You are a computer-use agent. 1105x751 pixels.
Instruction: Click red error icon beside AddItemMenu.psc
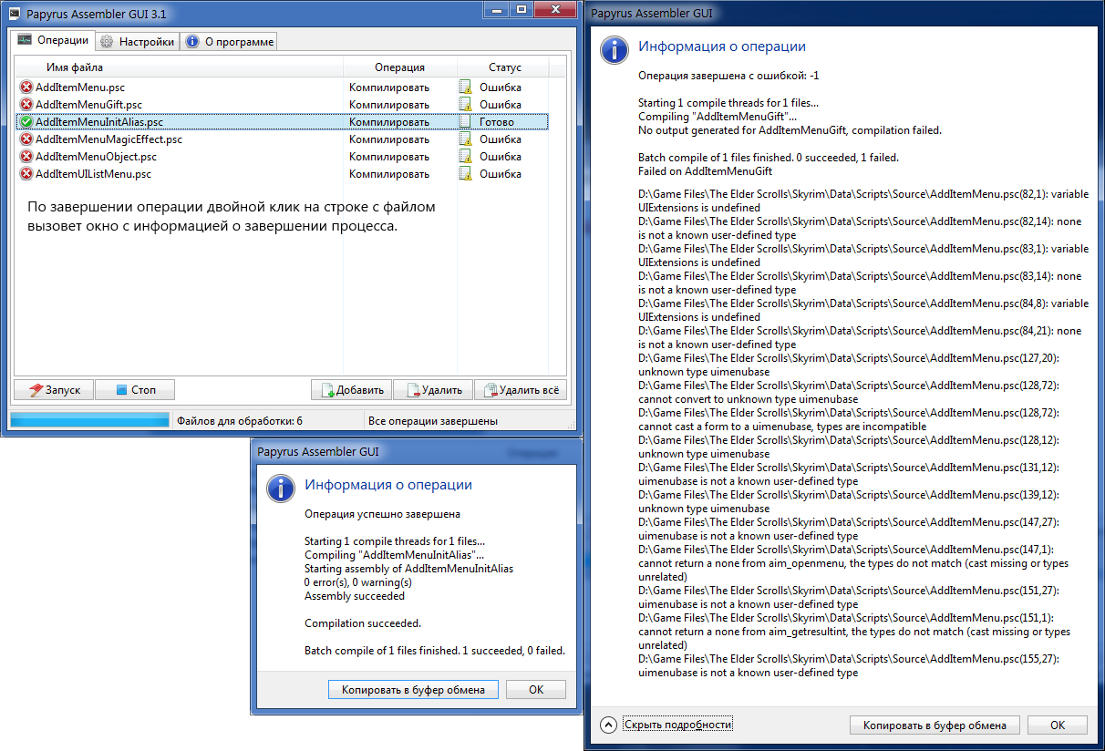(26, 87)
